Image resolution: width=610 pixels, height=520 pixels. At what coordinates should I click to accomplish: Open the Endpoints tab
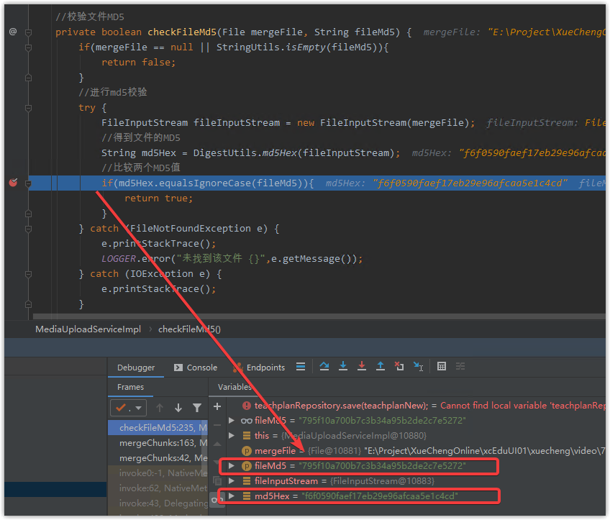point(260,368)
